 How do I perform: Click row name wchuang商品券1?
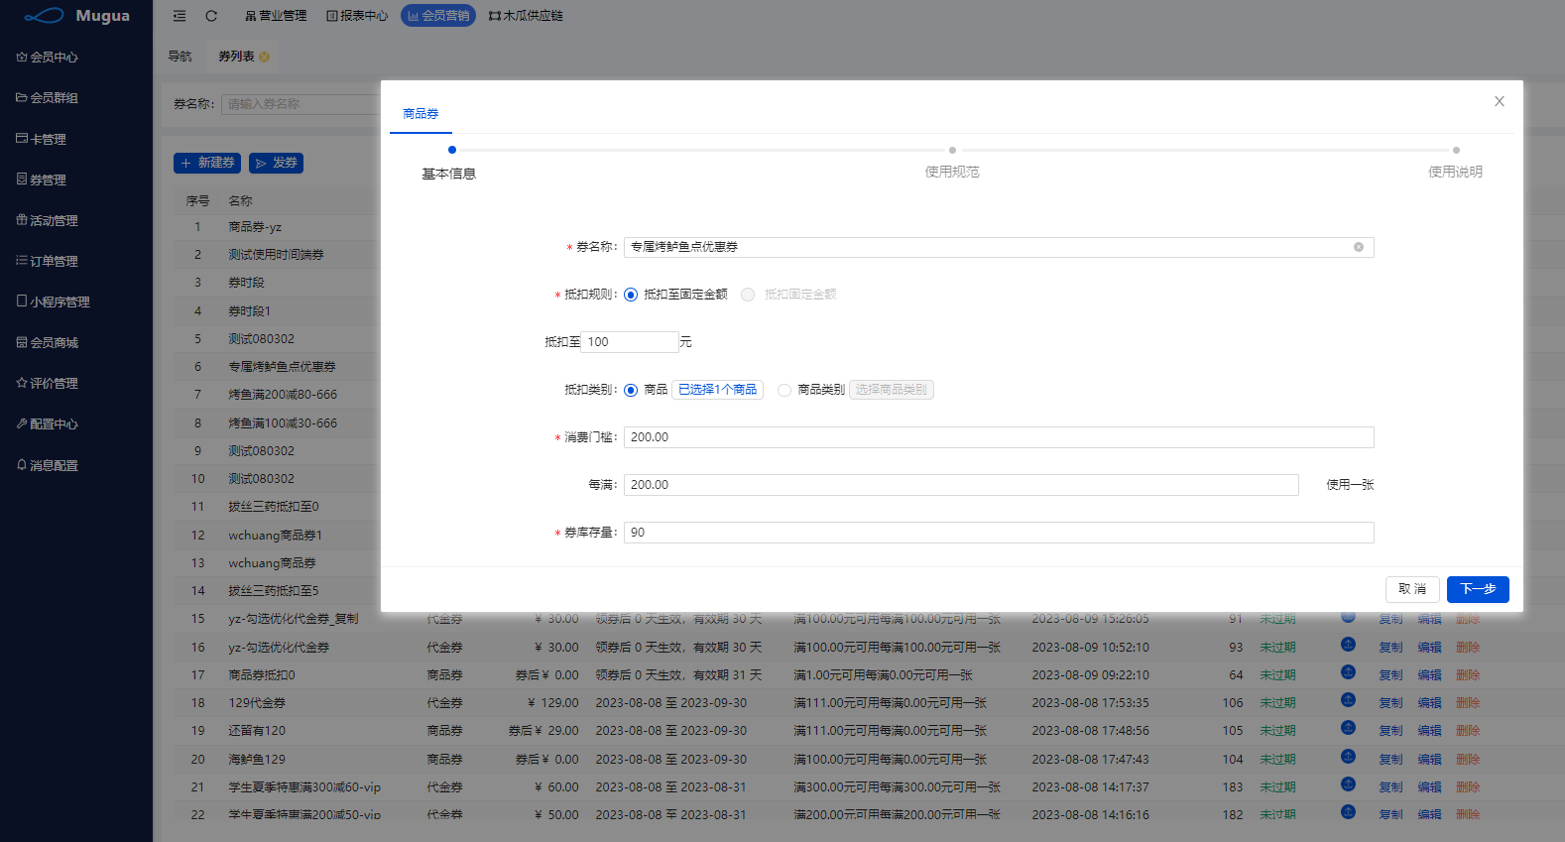pyautogui.click(x=275, y=536)
